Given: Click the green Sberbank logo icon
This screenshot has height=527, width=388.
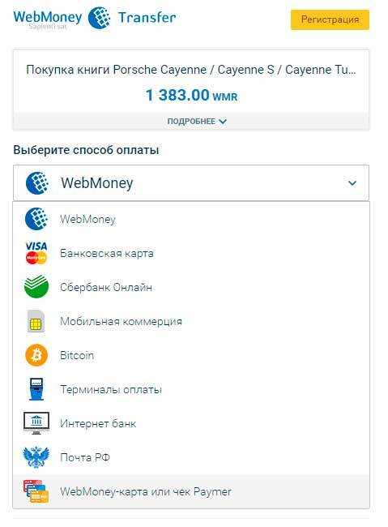Looking at the screenshot, I should pyautogui.click(x=36, y=287).
